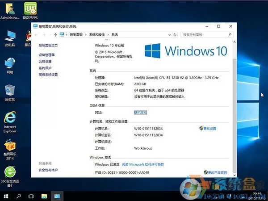The image size is (268, 201).
Task: Open Windows Start menu button
Action: click(x=6, y=196)
